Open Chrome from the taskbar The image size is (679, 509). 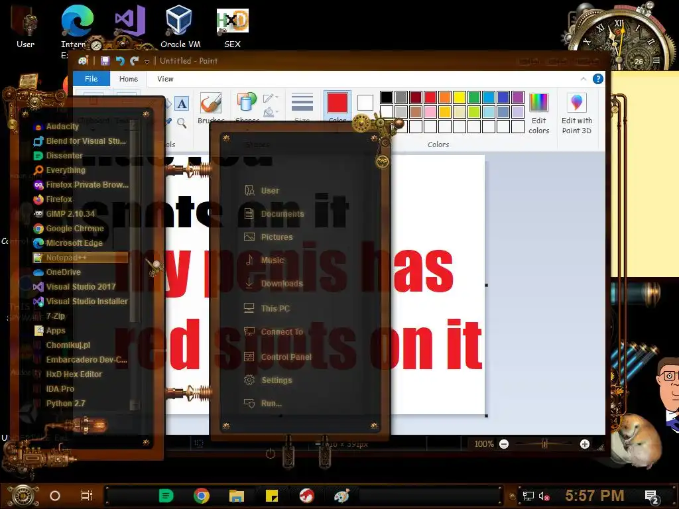tap(202, 496)
